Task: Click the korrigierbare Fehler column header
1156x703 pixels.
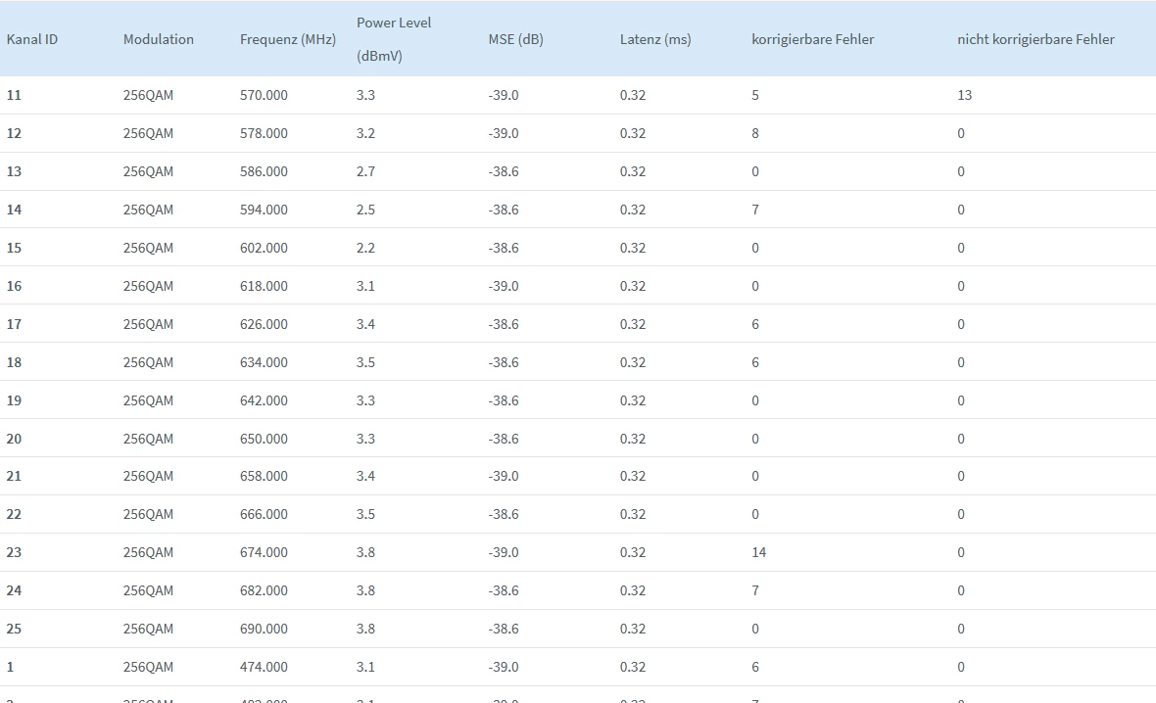Action: tap(813, 39)
